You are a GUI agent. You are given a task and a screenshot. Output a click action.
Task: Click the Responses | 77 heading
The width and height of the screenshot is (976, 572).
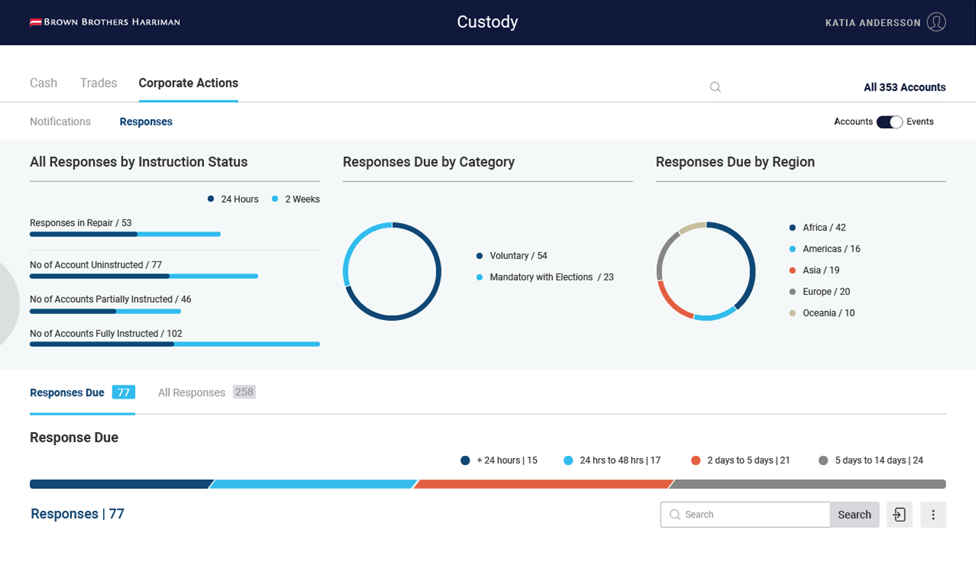(77, 514)
